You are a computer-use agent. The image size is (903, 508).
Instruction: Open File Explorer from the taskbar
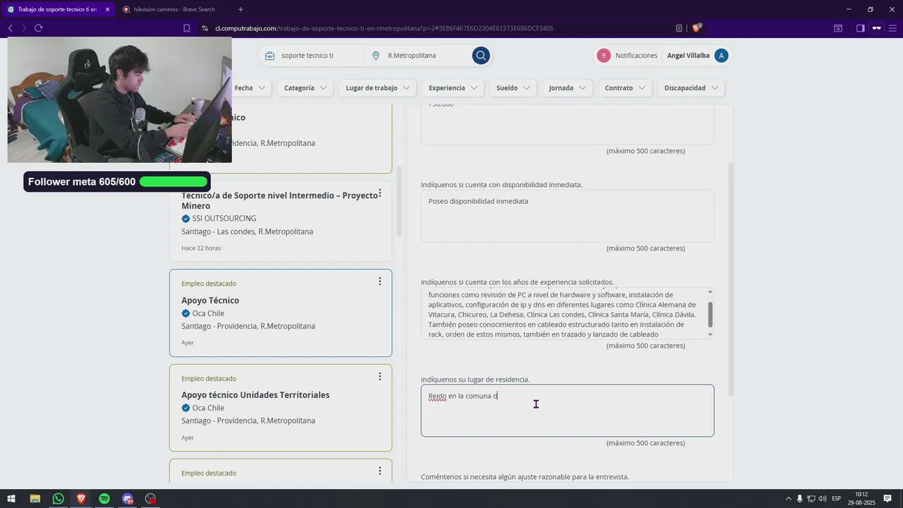tap(35, 499)
